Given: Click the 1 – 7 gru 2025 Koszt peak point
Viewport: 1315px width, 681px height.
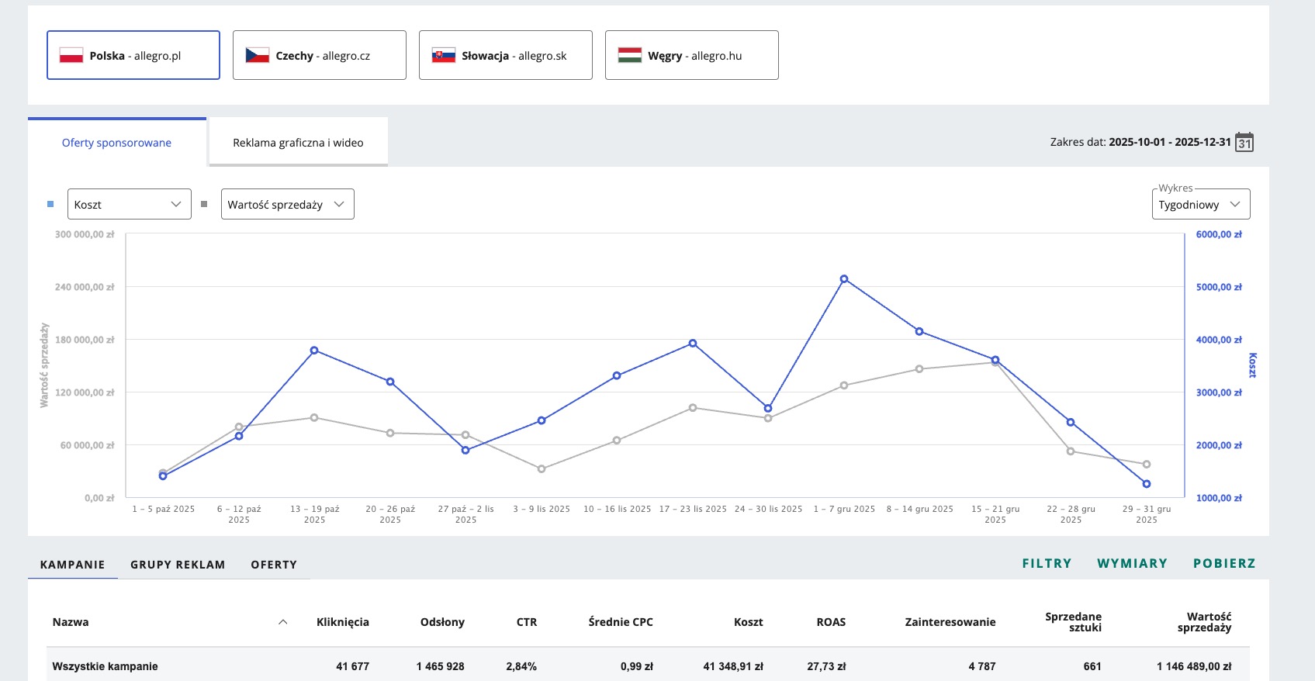Looking at the screenshot, I should point(844,279).
